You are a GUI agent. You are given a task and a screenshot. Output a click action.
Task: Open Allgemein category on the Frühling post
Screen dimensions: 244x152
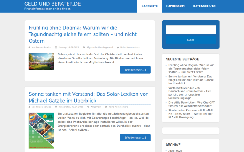coord(91,47)
